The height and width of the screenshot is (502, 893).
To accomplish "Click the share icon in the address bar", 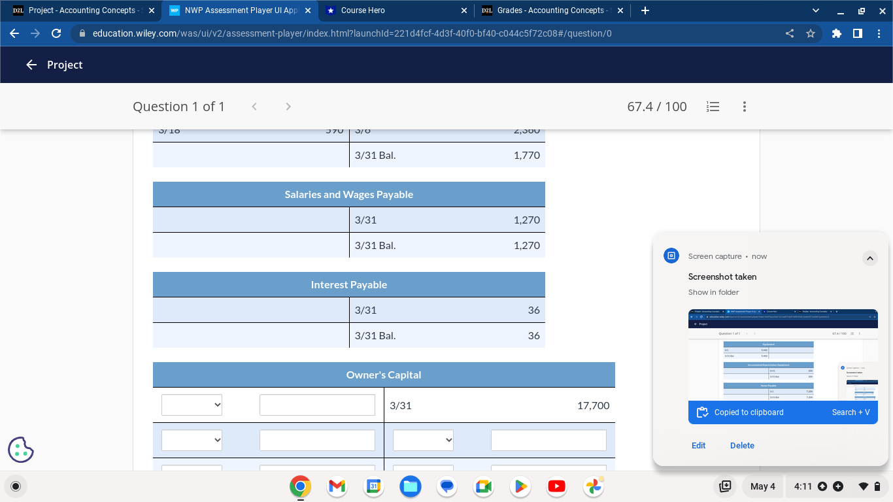I will coord(789,33).
